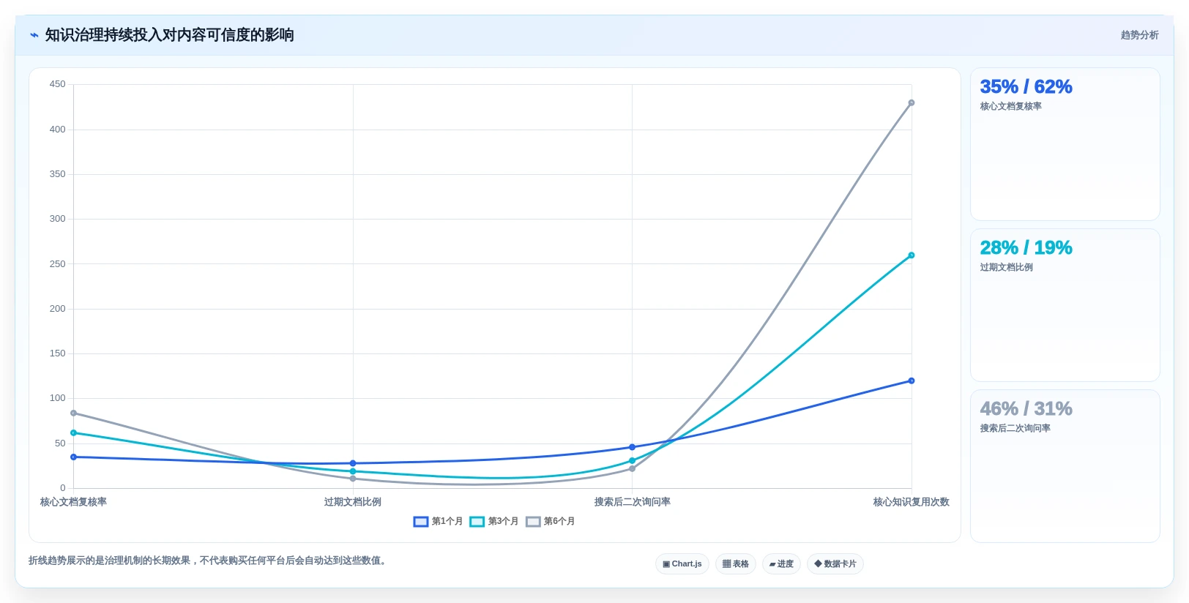Viewport: 1189px width, 603px height.
Task: Click the blue 第1个月 legend color box
Action: 420,522
